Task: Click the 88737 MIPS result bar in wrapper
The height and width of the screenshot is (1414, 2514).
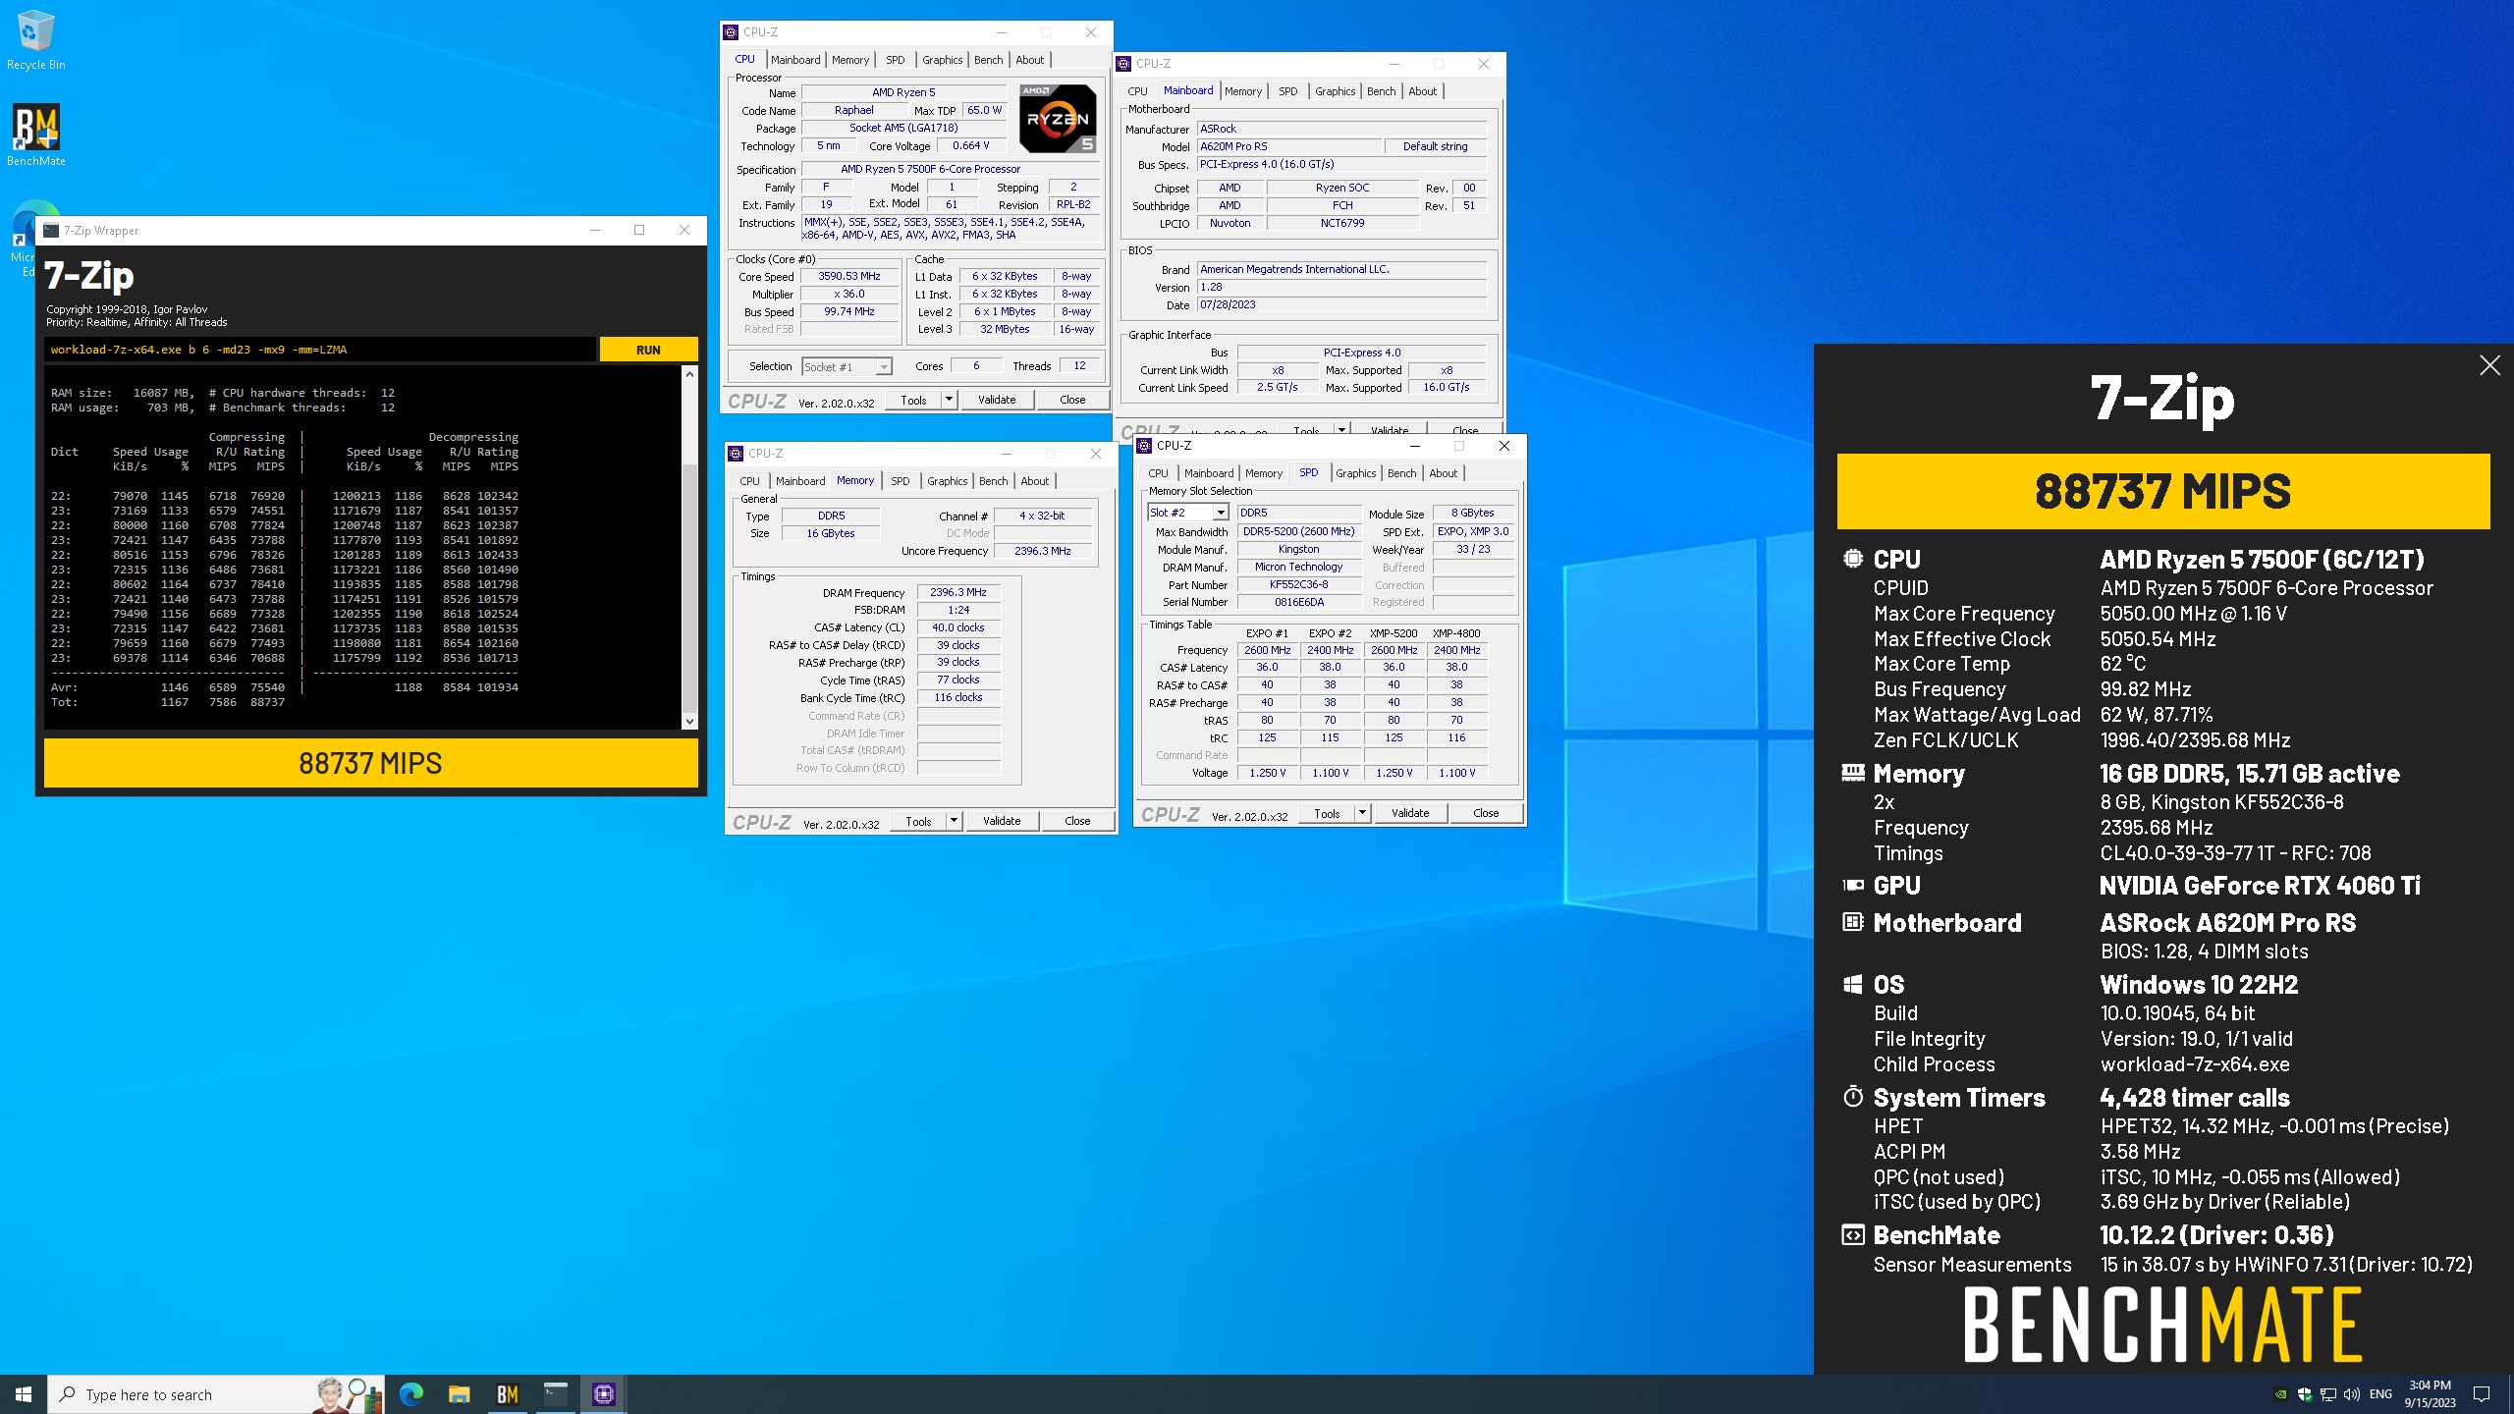Action: click(371, 763)
